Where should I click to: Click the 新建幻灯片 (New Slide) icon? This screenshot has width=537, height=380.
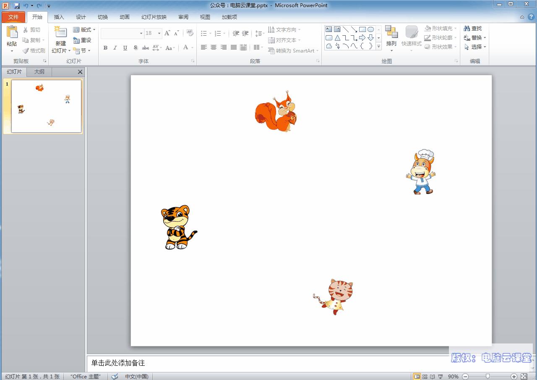pos(61,32)
